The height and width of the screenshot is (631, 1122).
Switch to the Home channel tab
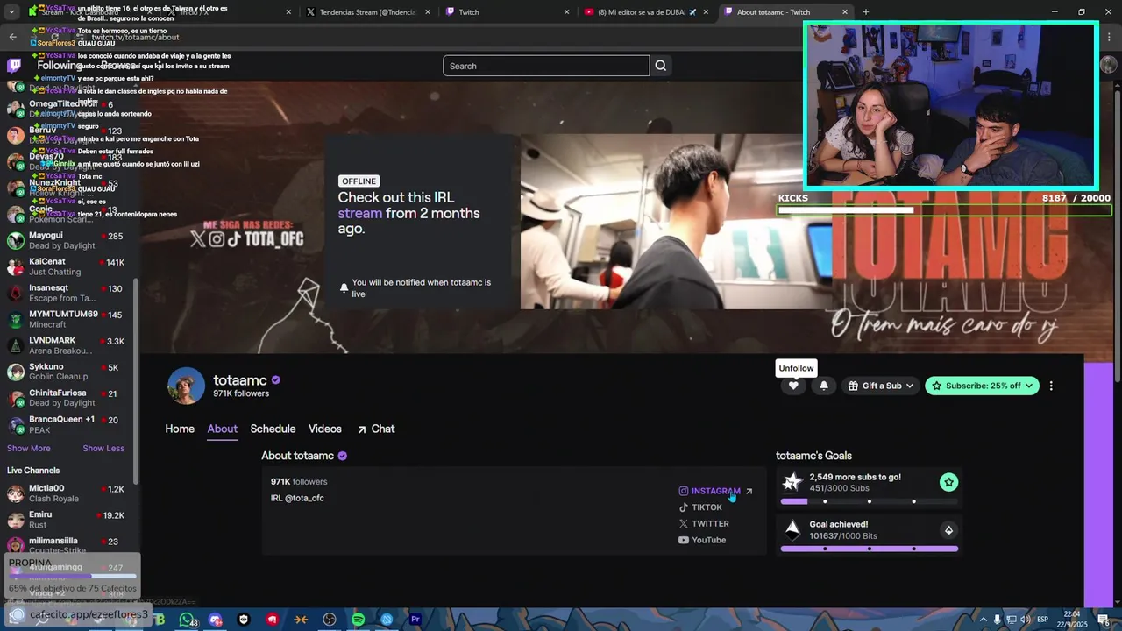coord(180,429)
